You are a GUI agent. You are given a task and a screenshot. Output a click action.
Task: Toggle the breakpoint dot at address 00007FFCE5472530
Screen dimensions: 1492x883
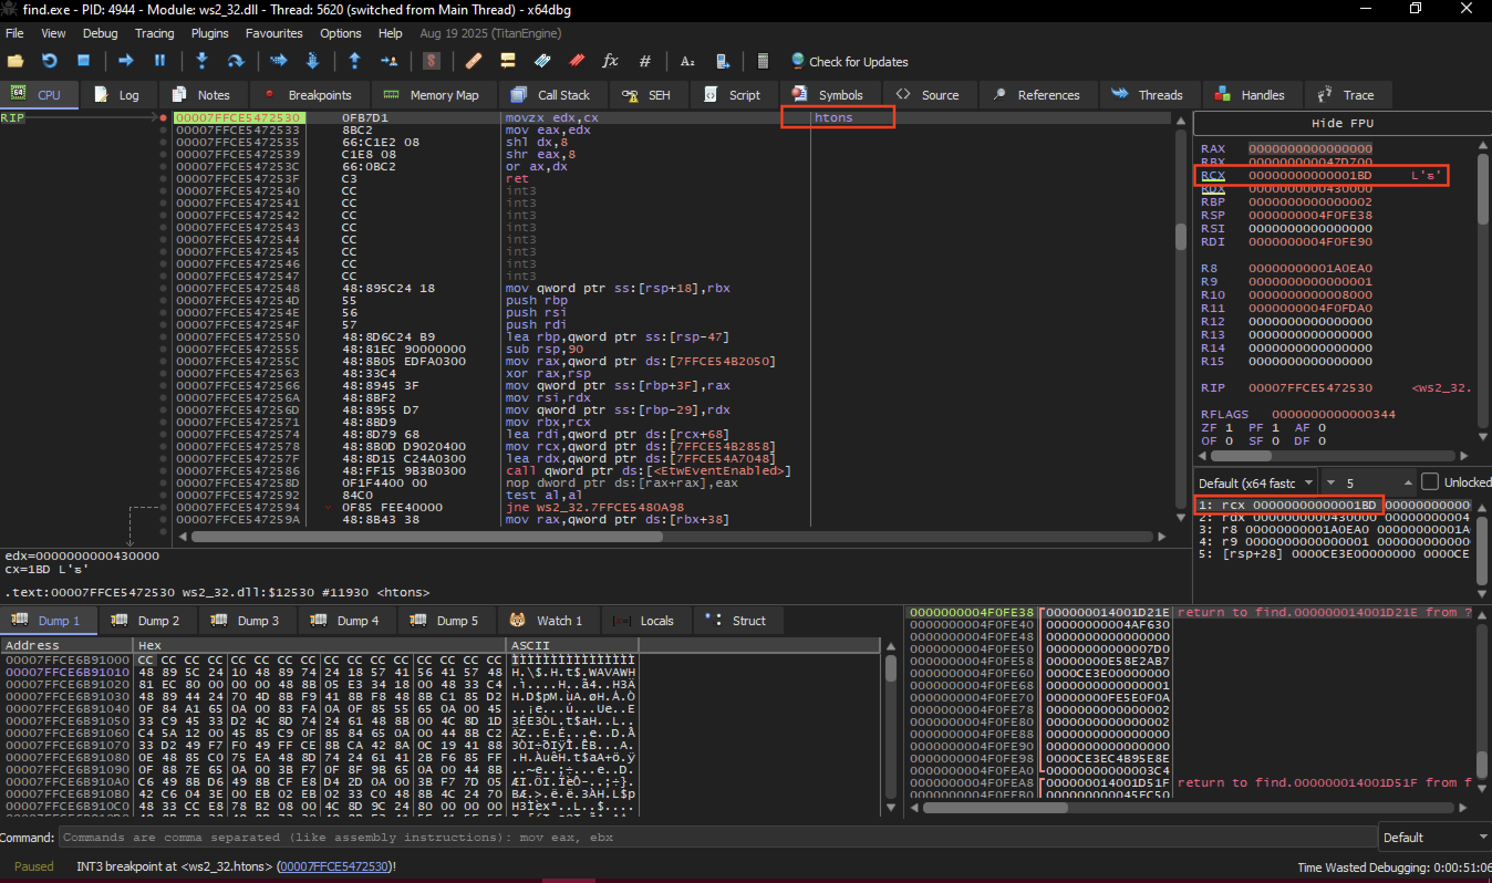163,118
